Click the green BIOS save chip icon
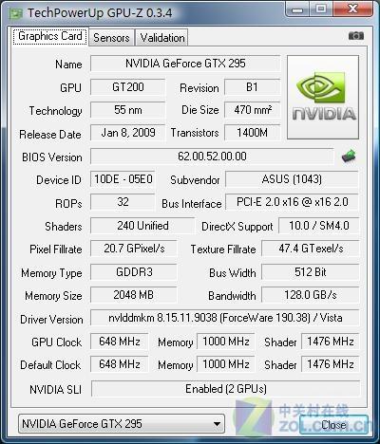Viewport: 380px width, 444px height. click(349, 156)
